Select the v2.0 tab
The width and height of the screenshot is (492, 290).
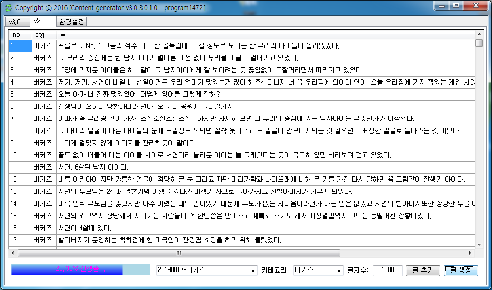pos(40,21)
